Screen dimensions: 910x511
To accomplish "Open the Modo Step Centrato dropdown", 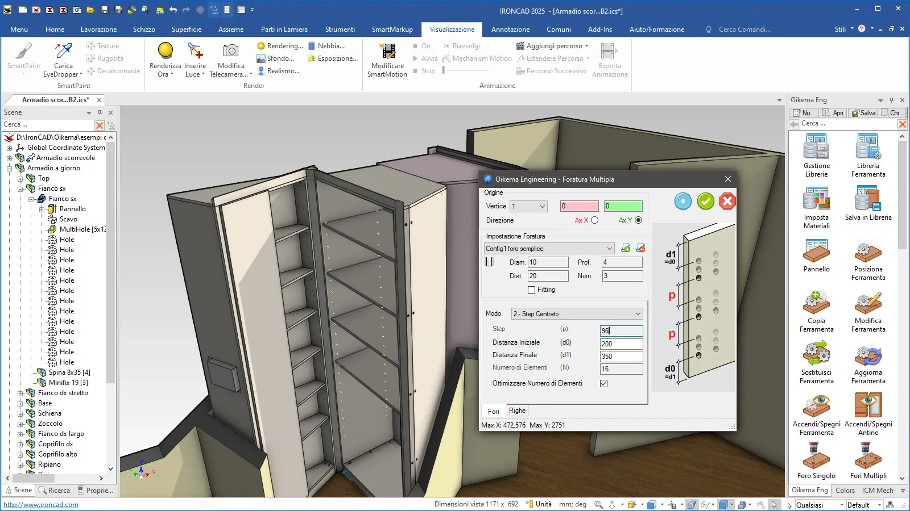I will [577, 314].
